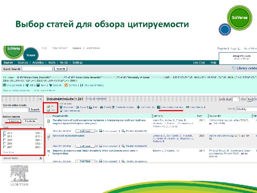Expand the Author Name refine section
The image size is (257, 193).
[41, 158]
